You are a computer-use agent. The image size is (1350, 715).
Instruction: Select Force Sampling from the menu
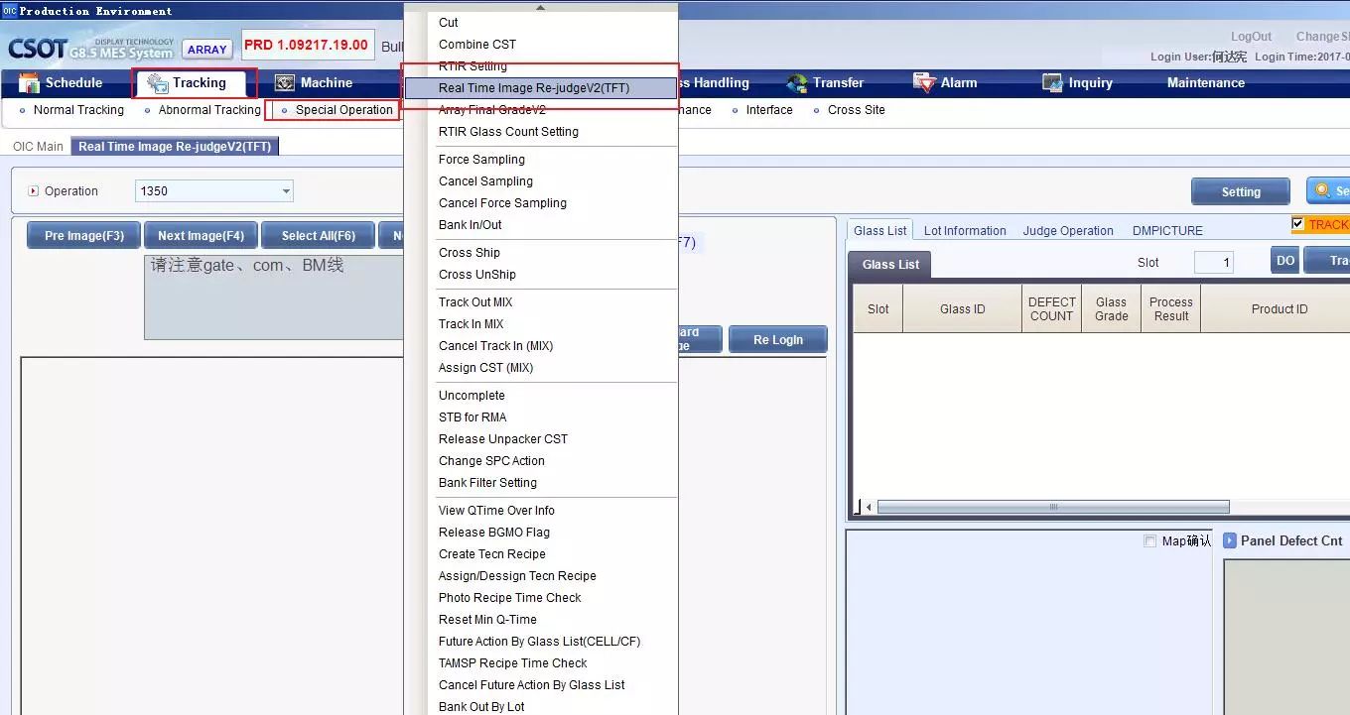pyautogui.click(x=481, y=160)
